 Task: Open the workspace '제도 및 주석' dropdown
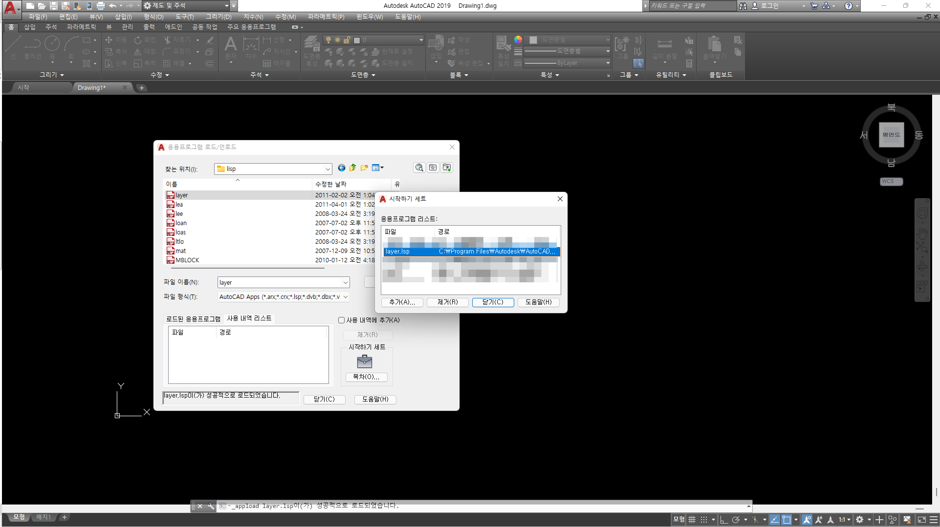(226, 6)
